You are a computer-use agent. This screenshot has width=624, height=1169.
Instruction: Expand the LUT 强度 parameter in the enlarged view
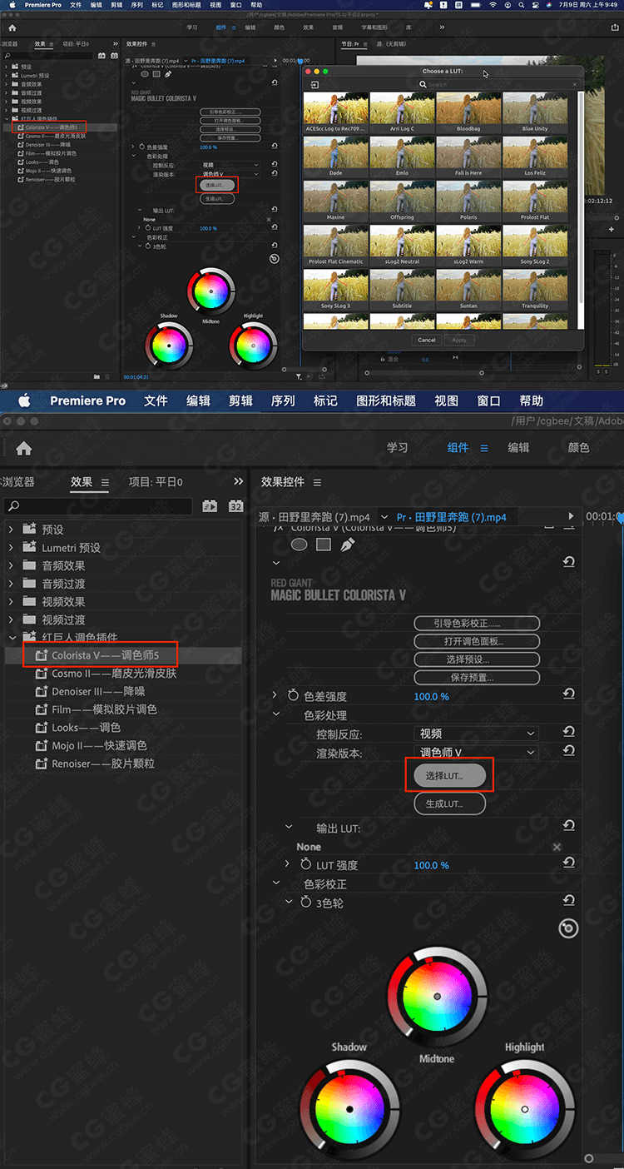click(289, 865)
